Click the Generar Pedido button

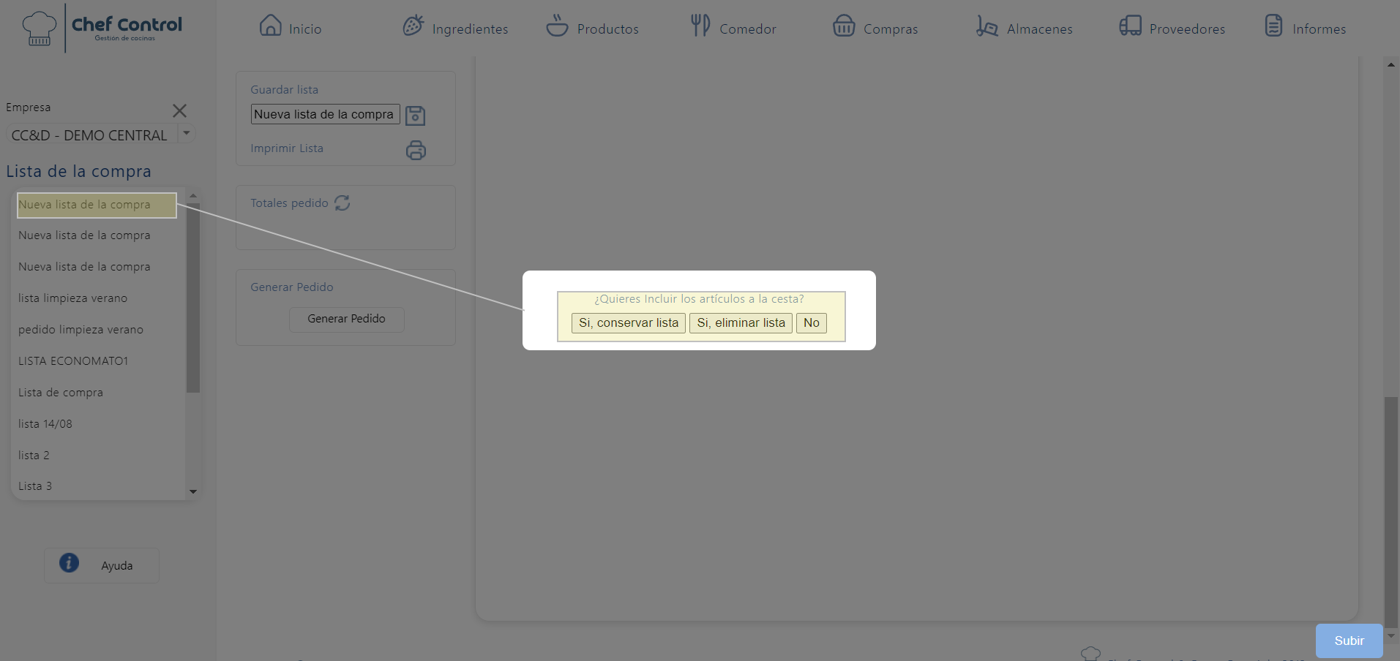coord(346,319)
